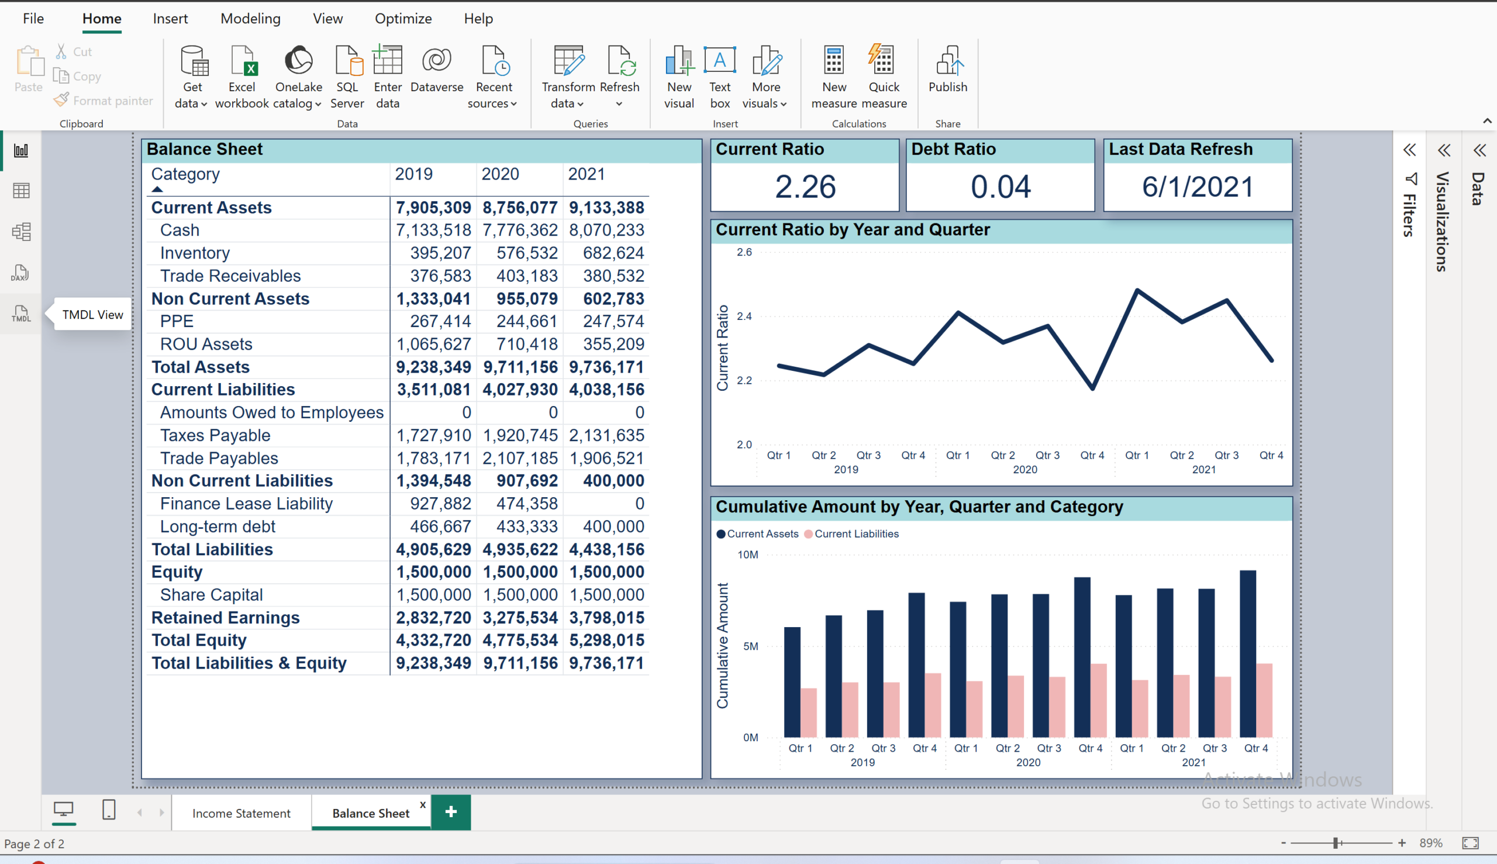Expand the Filters pane
Image resolution: width=1497 pixels, height=864 pixels.
coord(1409,151)
